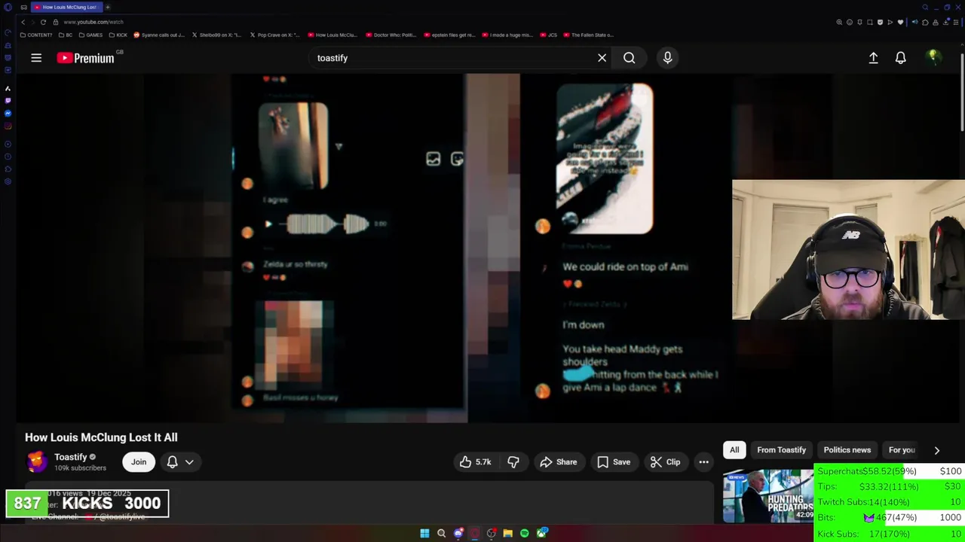Open the GAMES bookmarks folder
Viewport: 965px width, 542px height.
[x=90, y=35]
